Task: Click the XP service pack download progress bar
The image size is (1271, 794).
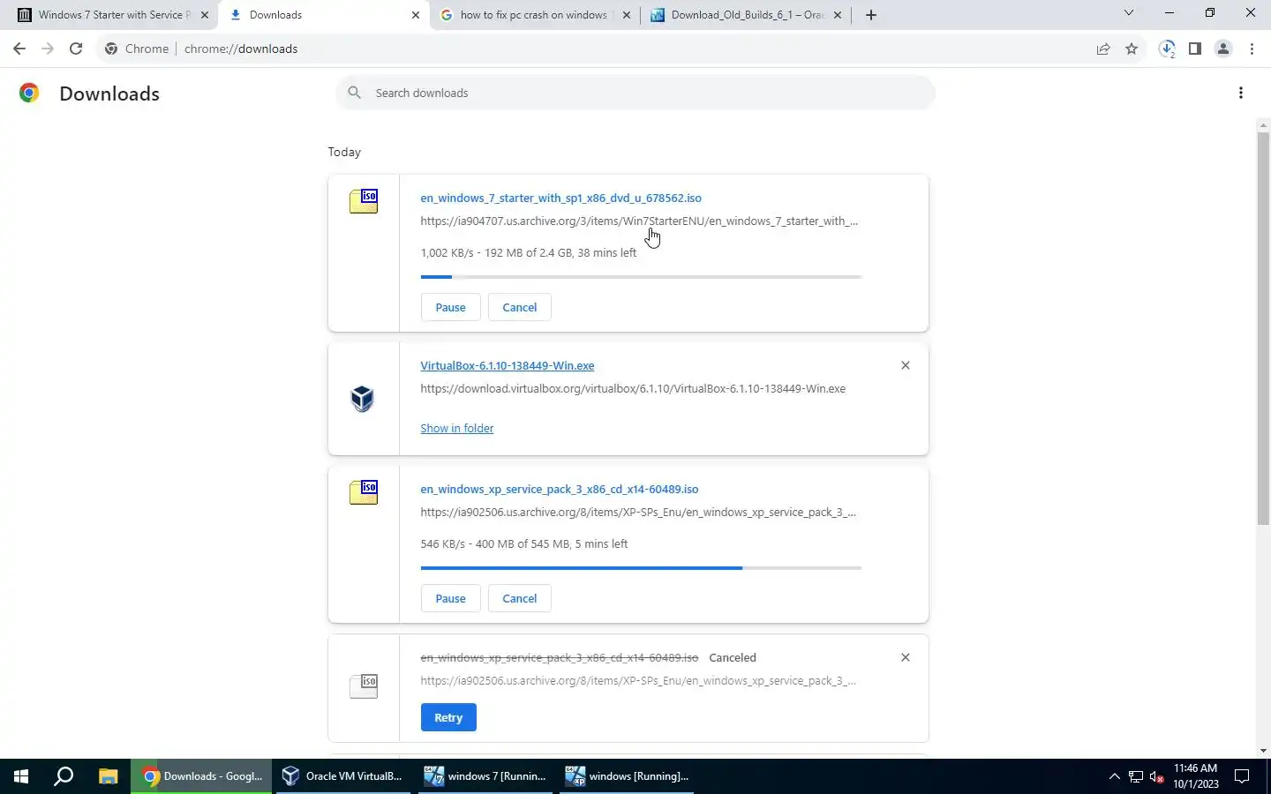Action: (x=641, y=568)
